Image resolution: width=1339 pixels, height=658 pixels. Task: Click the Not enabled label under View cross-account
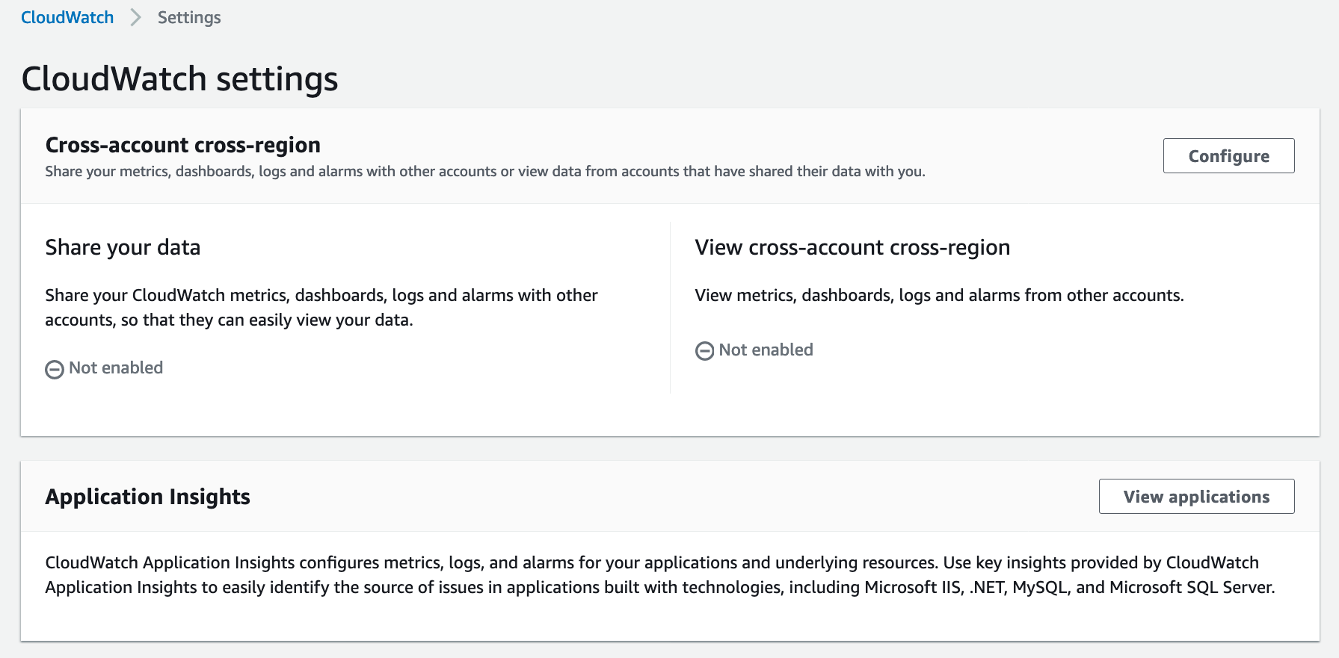(766, 350)
